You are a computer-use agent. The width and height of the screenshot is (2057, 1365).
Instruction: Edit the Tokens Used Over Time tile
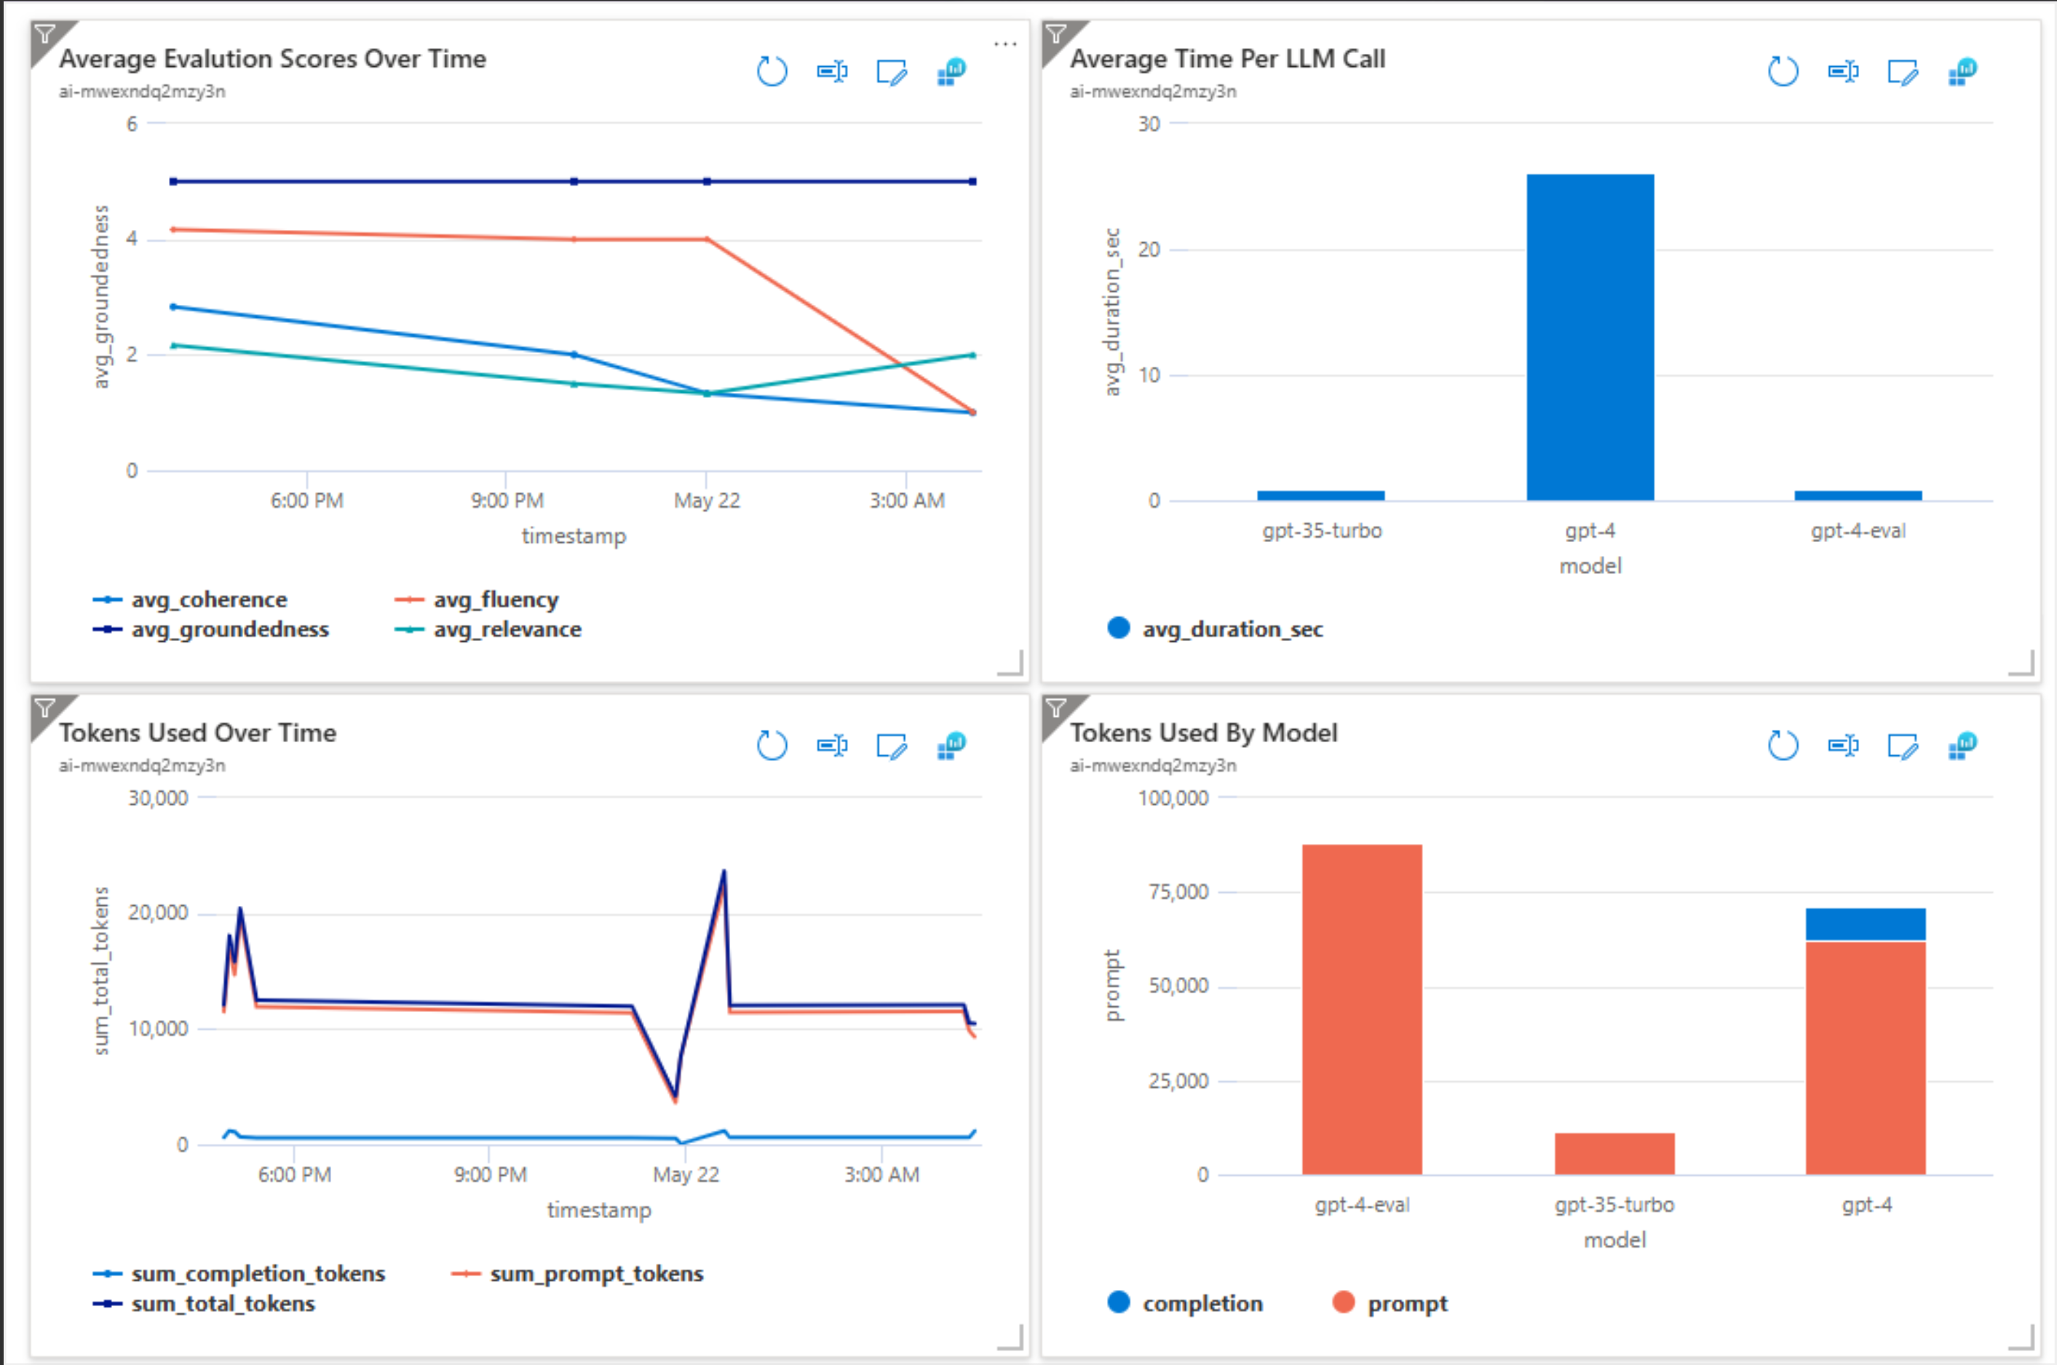pyautogui.click(x=892, y=746)
